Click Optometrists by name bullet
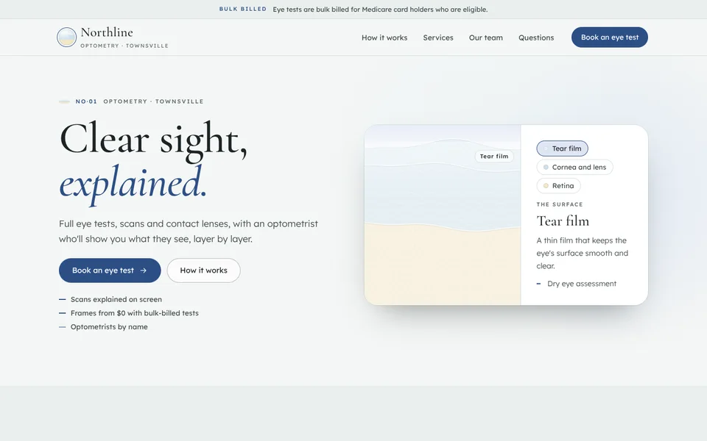The image size is (707, 441). pyautogui.click(x=109, y=326)
